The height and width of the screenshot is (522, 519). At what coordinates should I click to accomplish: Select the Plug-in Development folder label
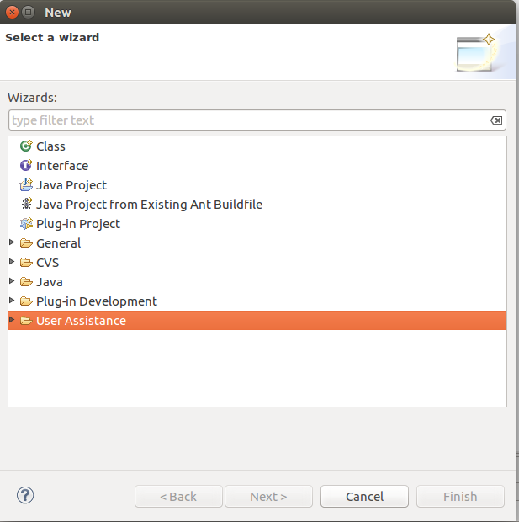[x=96, y=301]
